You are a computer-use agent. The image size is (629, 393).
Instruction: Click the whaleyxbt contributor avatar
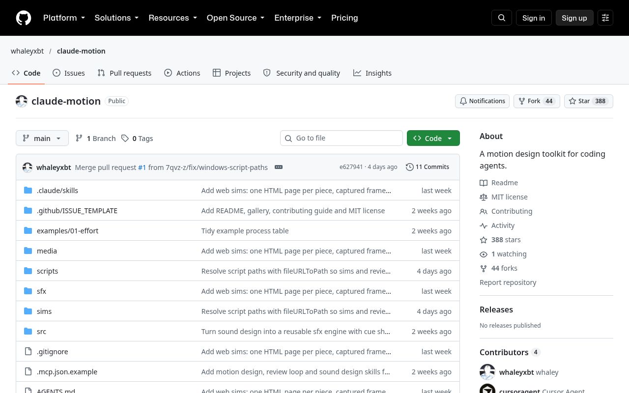(x=487, y=372)
